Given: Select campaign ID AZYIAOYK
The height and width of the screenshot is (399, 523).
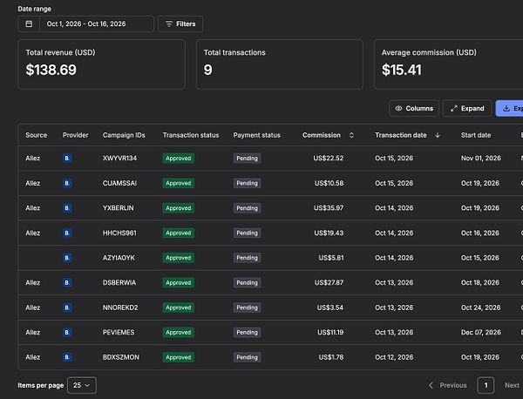Looking at the screenshot, I should click(x=119, y=258).
